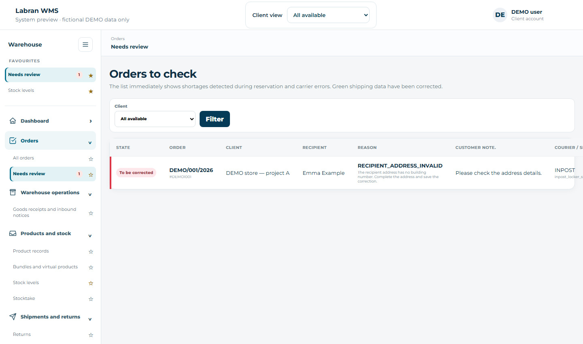This screenshot has height=344, width=583.
Task: Star the Stocktake menu item
Action: tap(91, 299)
